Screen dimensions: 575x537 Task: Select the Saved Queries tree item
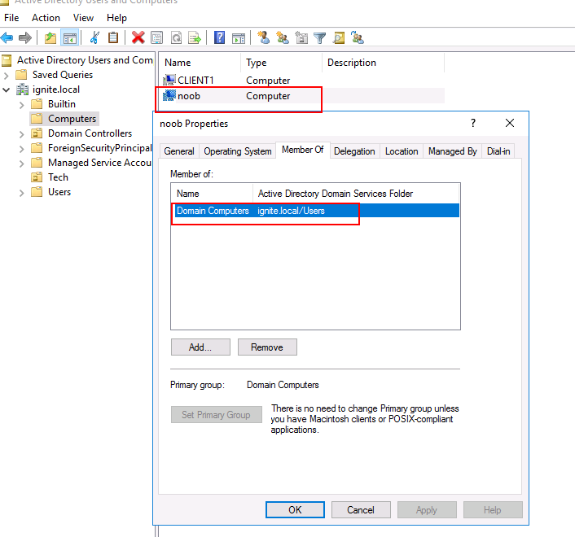point(63,75)
